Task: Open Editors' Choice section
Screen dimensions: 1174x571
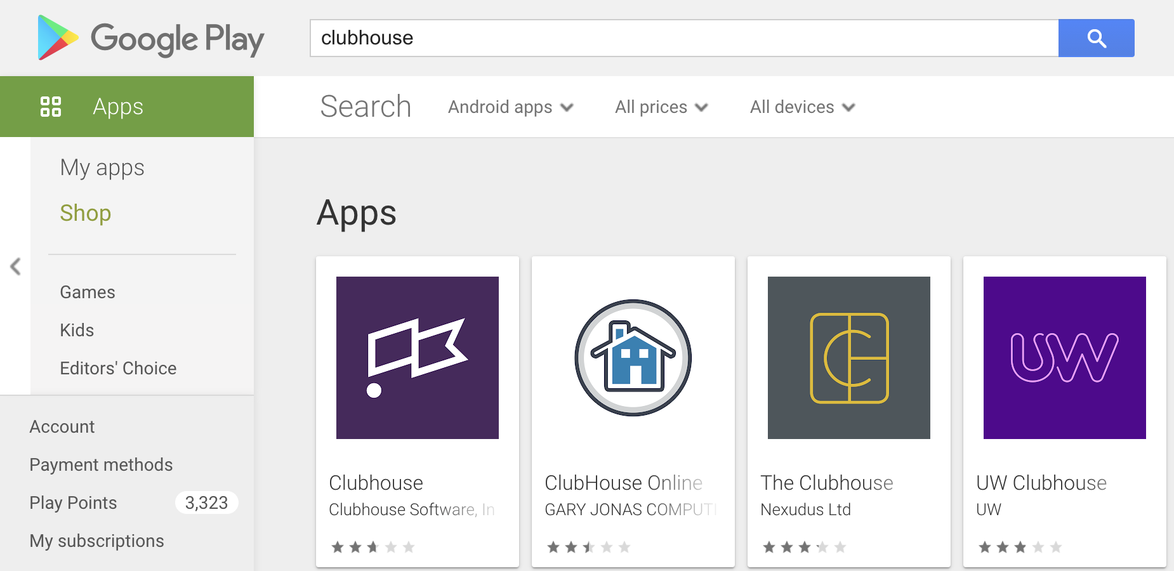Action: [x=118, y=369]
